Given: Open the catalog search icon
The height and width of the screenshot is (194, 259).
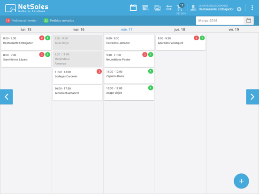Looking at the screenshot, I should [145, 8].
